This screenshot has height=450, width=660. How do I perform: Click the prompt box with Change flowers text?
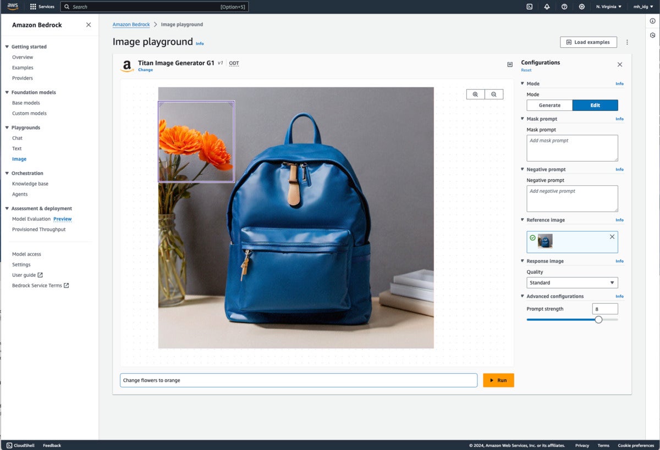tap(299, 380)
